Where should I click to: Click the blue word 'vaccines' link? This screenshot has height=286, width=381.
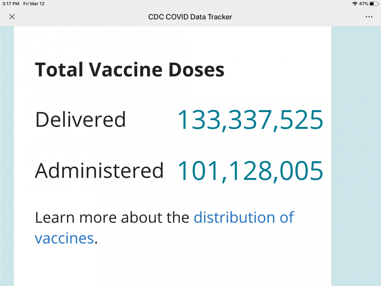point(64,238)
